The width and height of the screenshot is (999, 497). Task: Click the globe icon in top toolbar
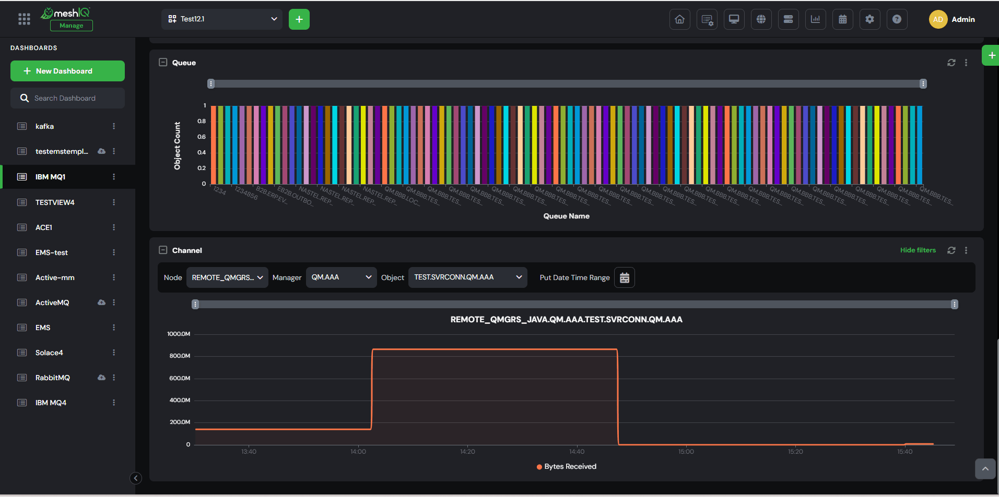point(761,19)
